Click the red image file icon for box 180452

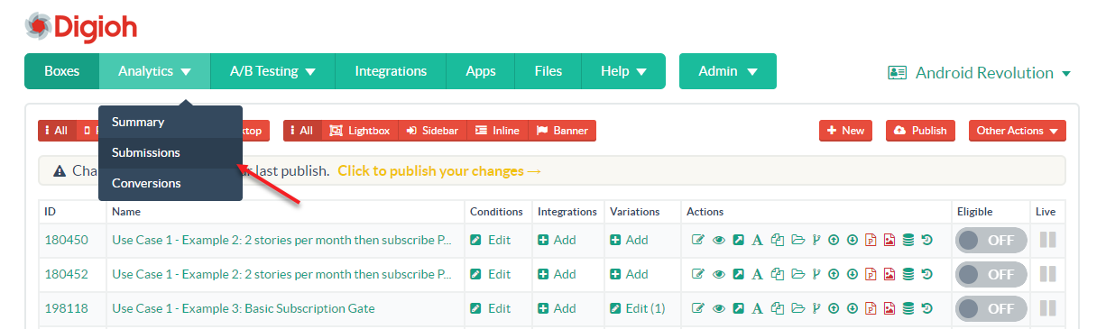(x=889, y=274)
